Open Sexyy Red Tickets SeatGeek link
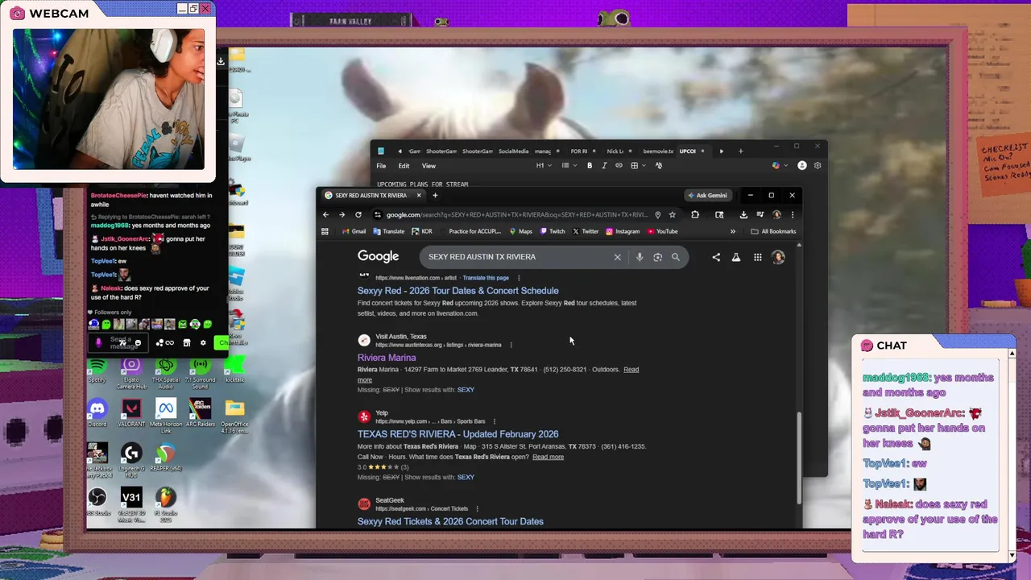The height and width of the screenshot is (580, 1031). click(450, 521)
